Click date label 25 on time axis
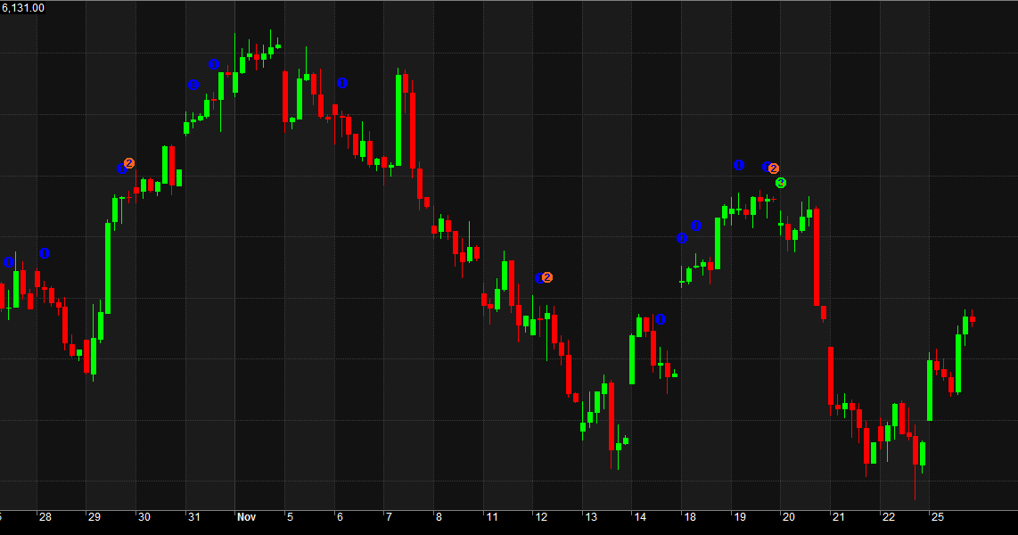Image resolution: width=1018 pixels, height=535 pixels. (938, 517)
